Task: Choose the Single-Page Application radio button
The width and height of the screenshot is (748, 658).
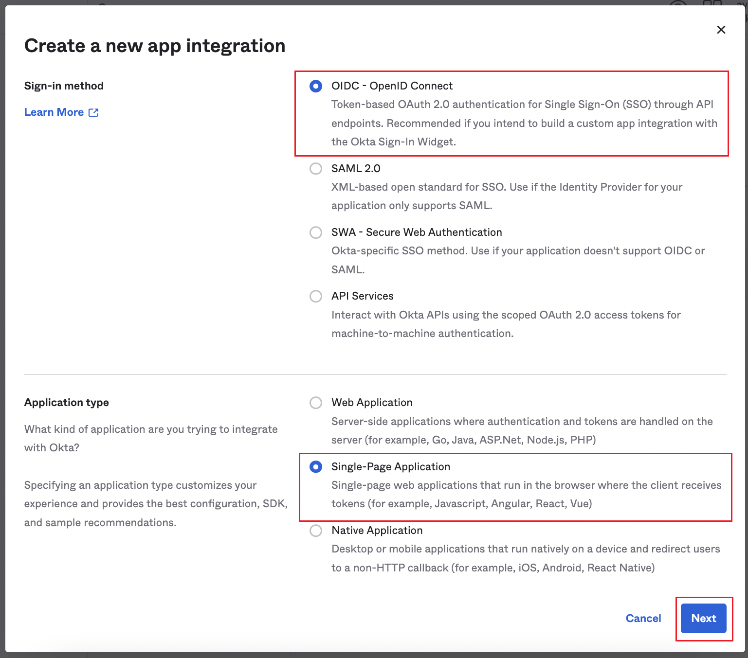Action: point(316,467)
